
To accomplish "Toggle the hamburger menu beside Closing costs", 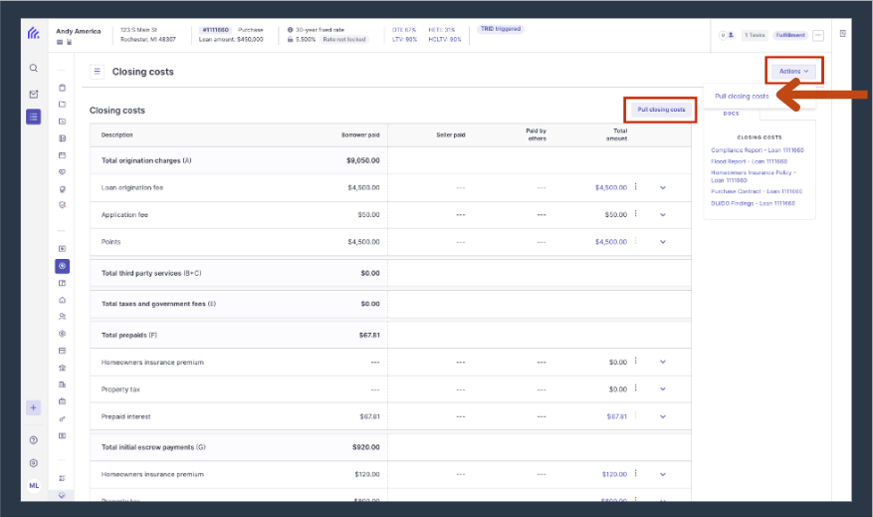I will (97, 72).
